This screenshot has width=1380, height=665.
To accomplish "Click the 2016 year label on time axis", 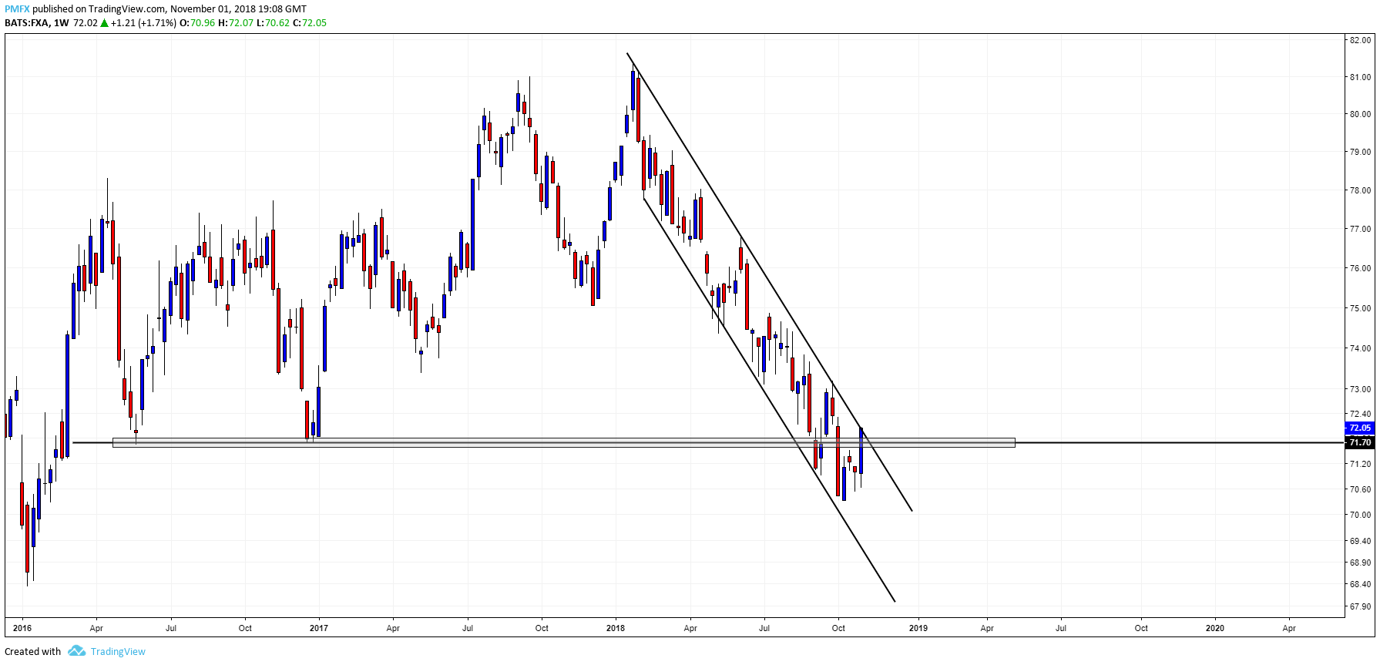I will click(x=22, y=628).
